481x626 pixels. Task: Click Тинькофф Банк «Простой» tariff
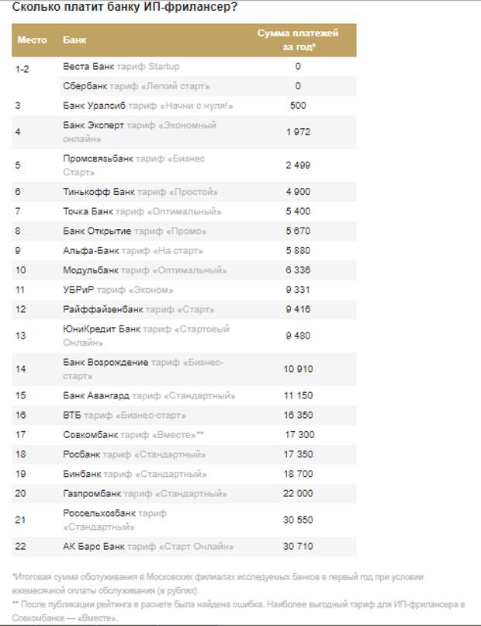[140, 192]
